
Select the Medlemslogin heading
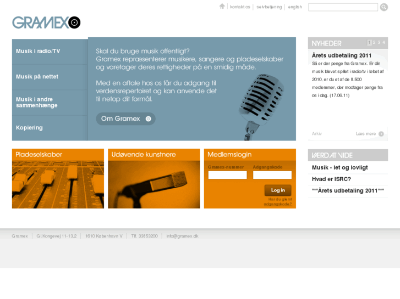click(229, 155)
